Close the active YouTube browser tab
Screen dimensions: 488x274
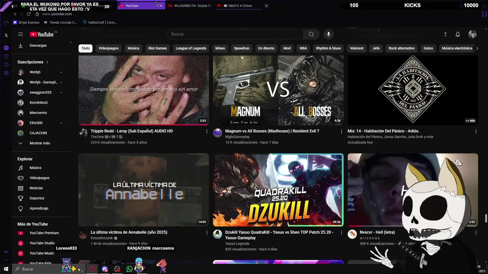[x=161, y=6]
